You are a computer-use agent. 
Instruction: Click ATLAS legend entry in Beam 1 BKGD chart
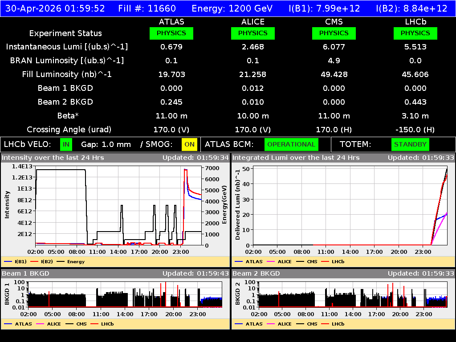pyautogui.click(x=18, y=324)
